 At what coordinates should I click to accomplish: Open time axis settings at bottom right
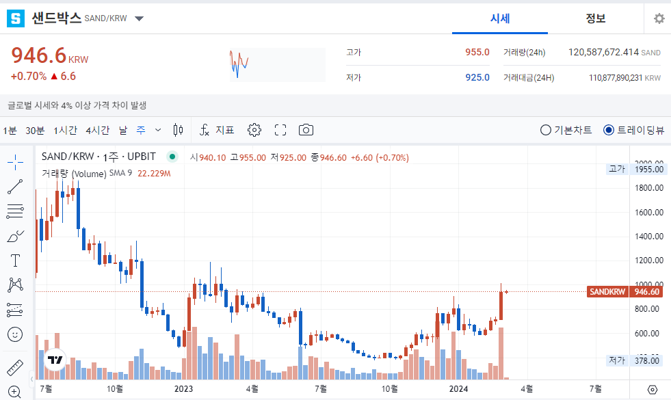652,389
